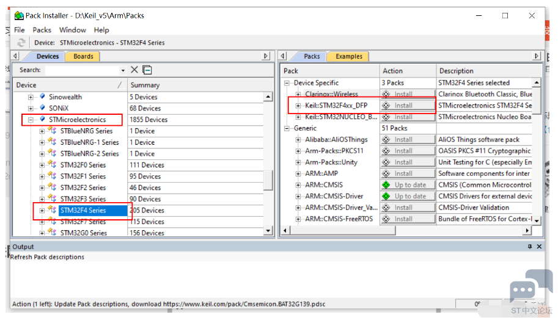Click the STM32F4 Series family icon
Screen dimensions: 558x320
coord(53,210)
